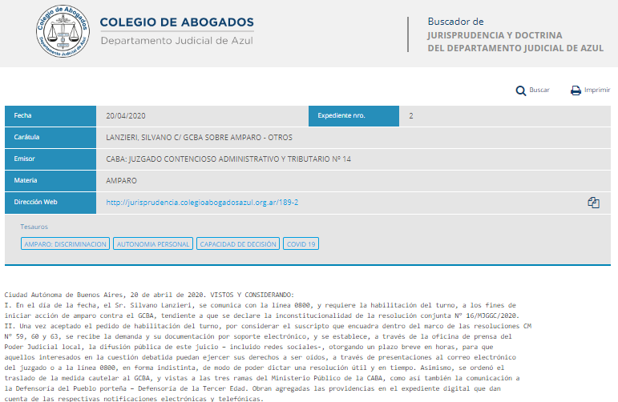Click the printer icon

(576, 90)
